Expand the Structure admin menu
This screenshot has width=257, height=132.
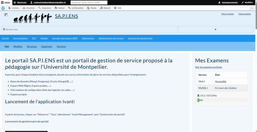pos(29,8)
